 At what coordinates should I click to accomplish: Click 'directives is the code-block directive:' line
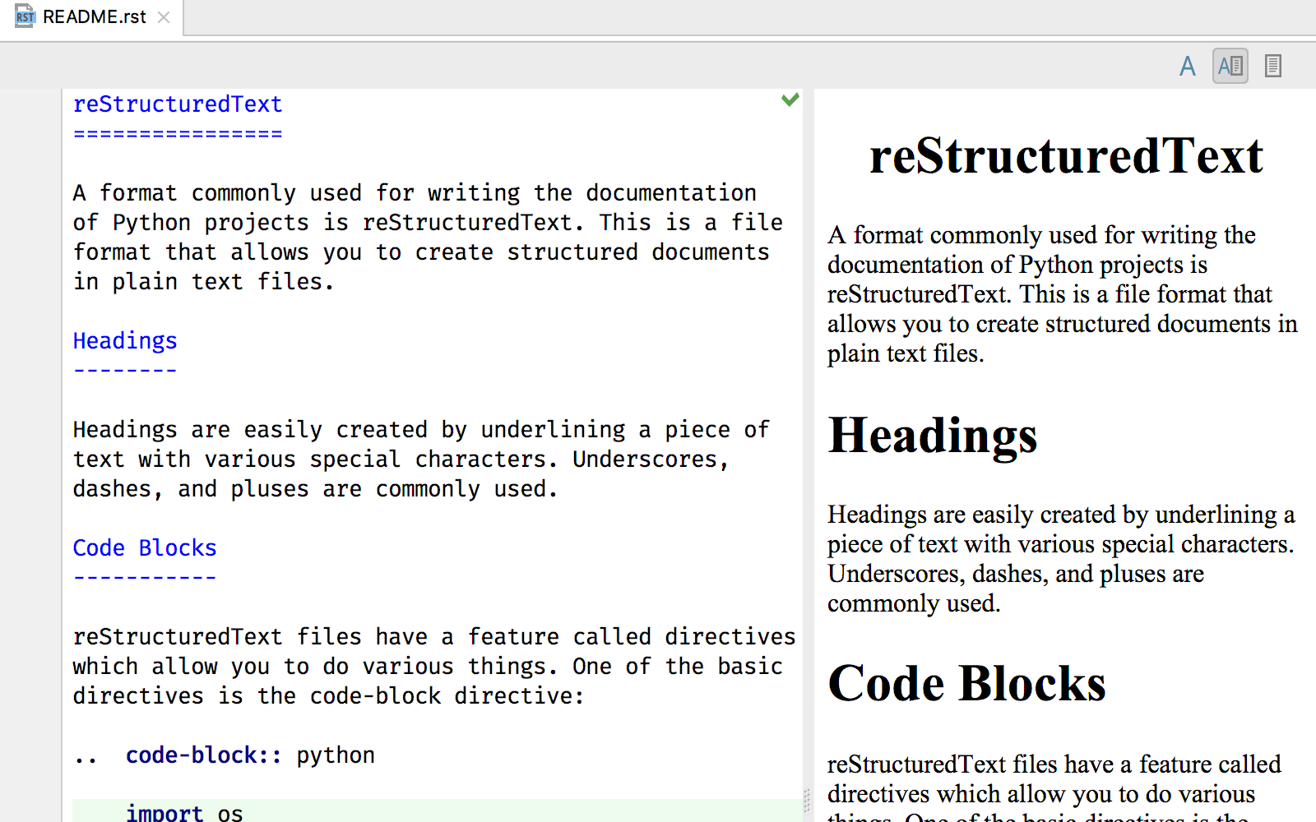[x=329, y=696]
